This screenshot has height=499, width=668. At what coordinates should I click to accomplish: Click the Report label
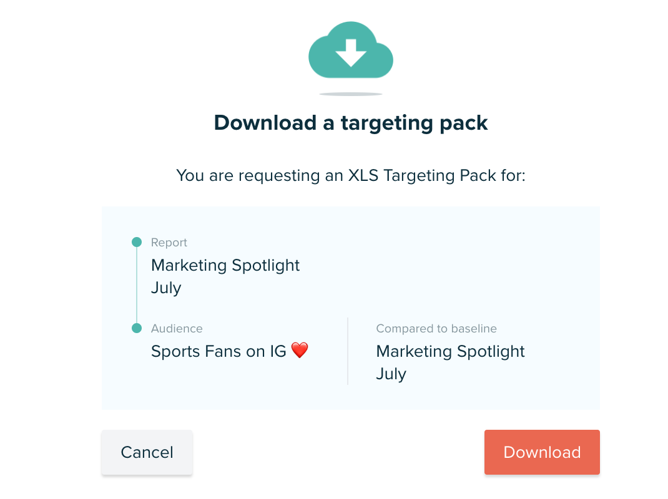click(169, 242)
